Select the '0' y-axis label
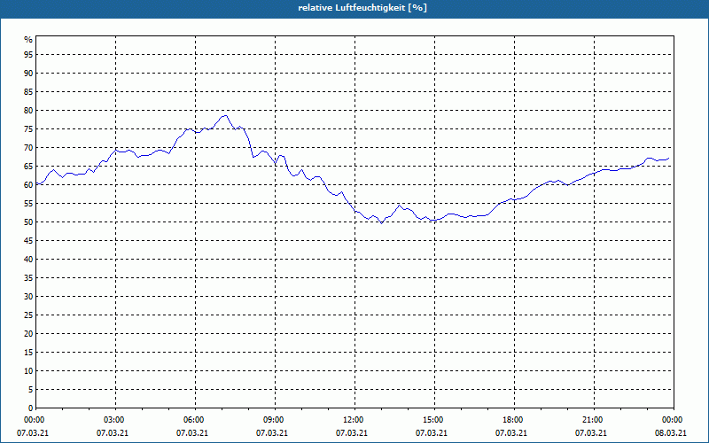 [31, 408]
